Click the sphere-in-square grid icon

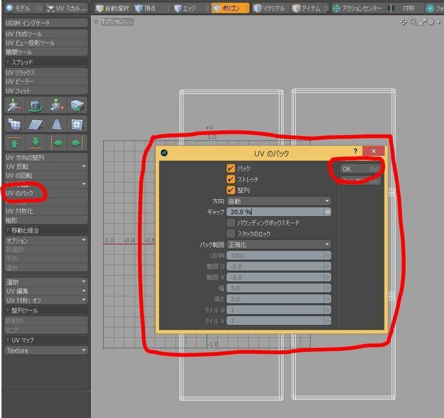[x=77, y=124]
